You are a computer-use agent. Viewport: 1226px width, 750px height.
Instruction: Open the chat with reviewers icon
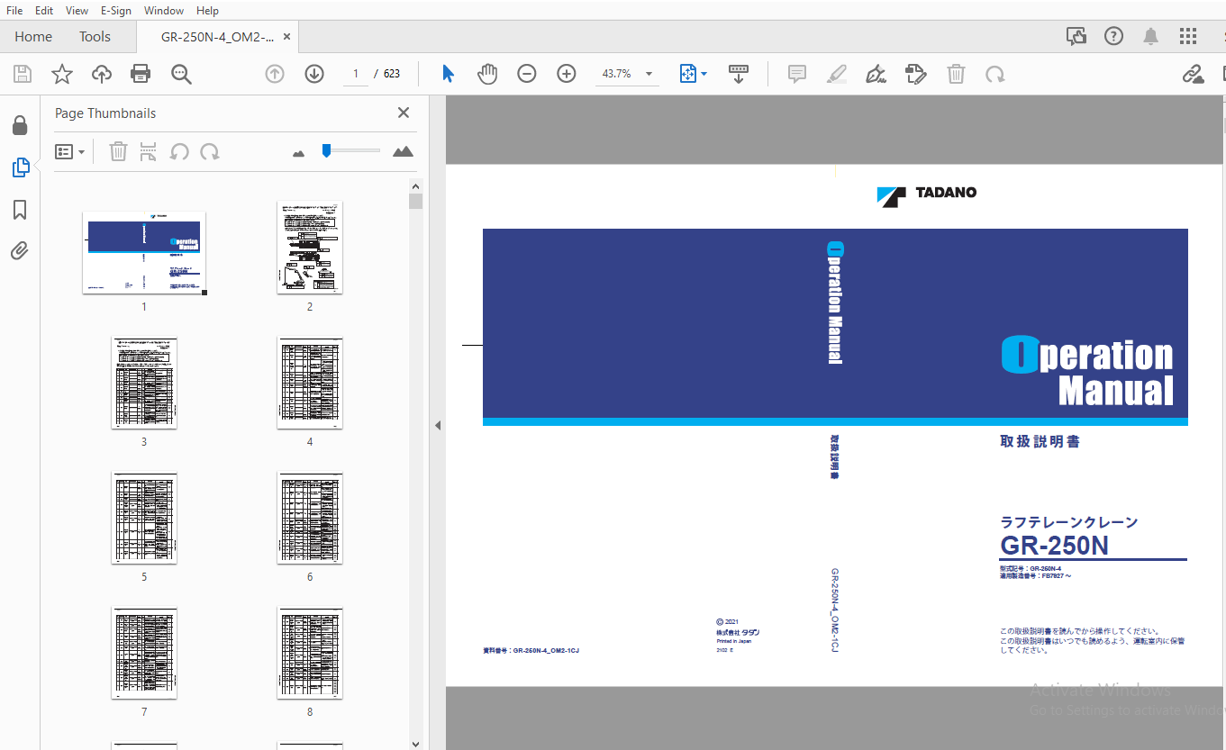[1076, 36]
